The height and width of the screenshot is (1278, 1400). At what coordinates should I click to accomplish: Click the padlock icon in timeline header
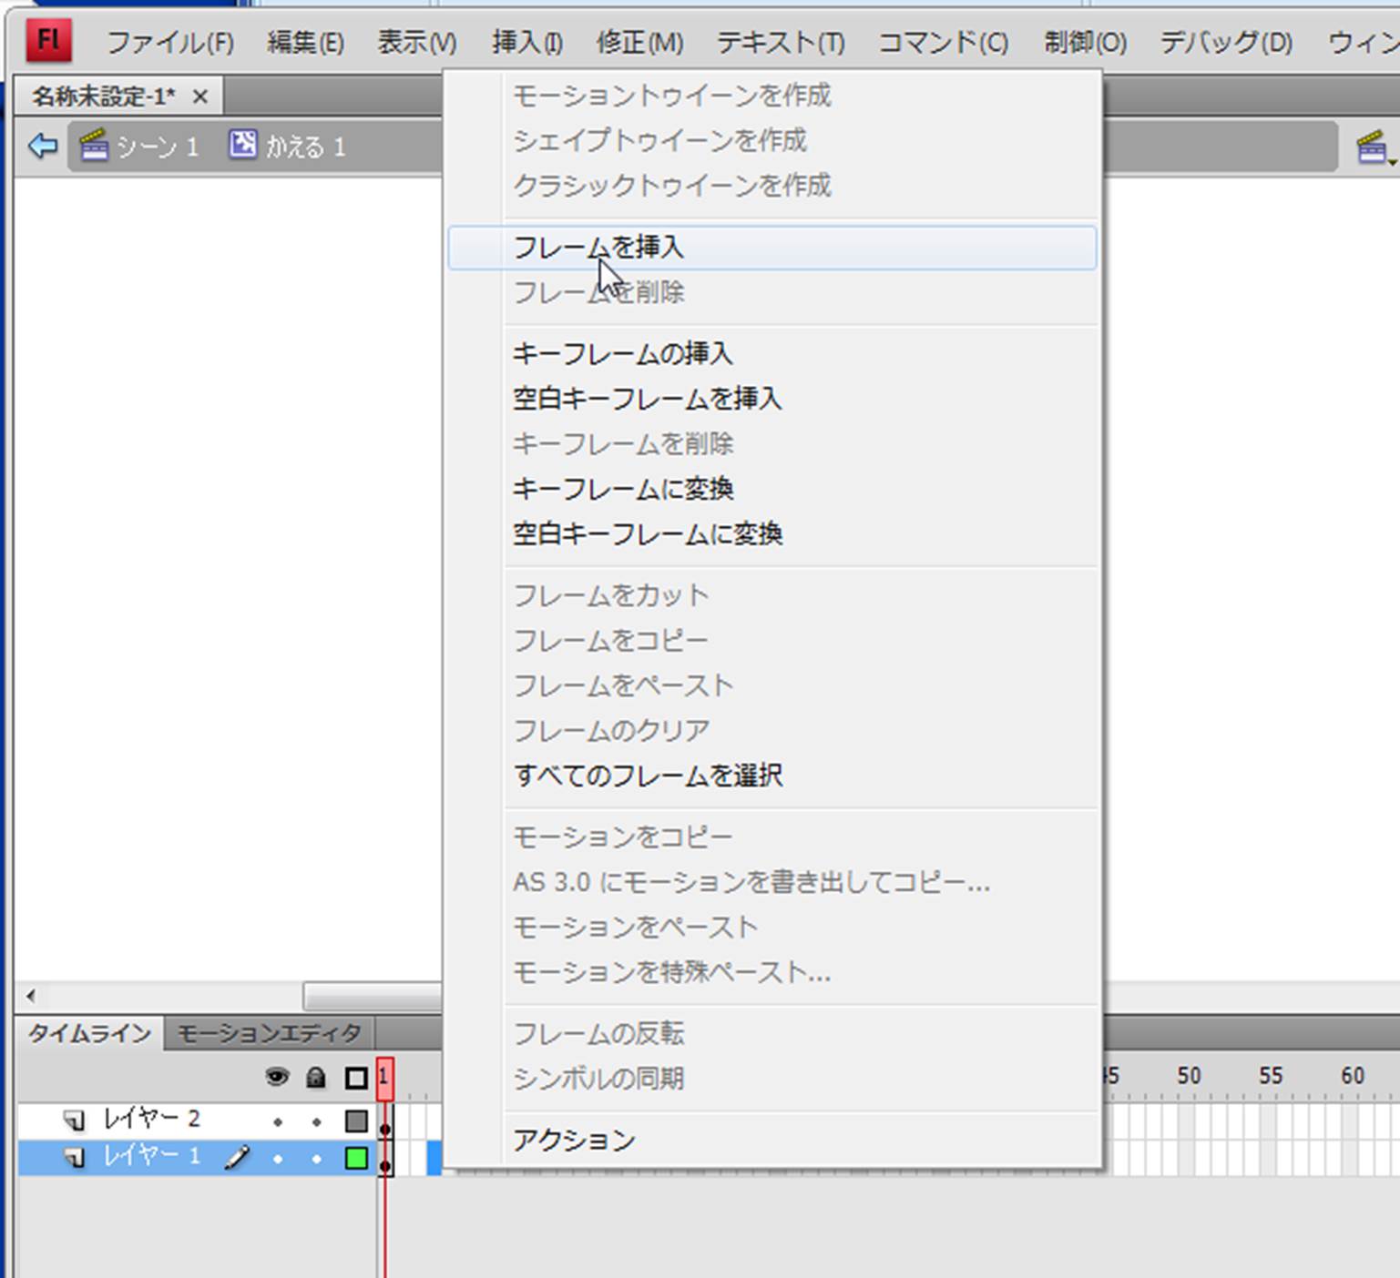(x=316, y=1079)
